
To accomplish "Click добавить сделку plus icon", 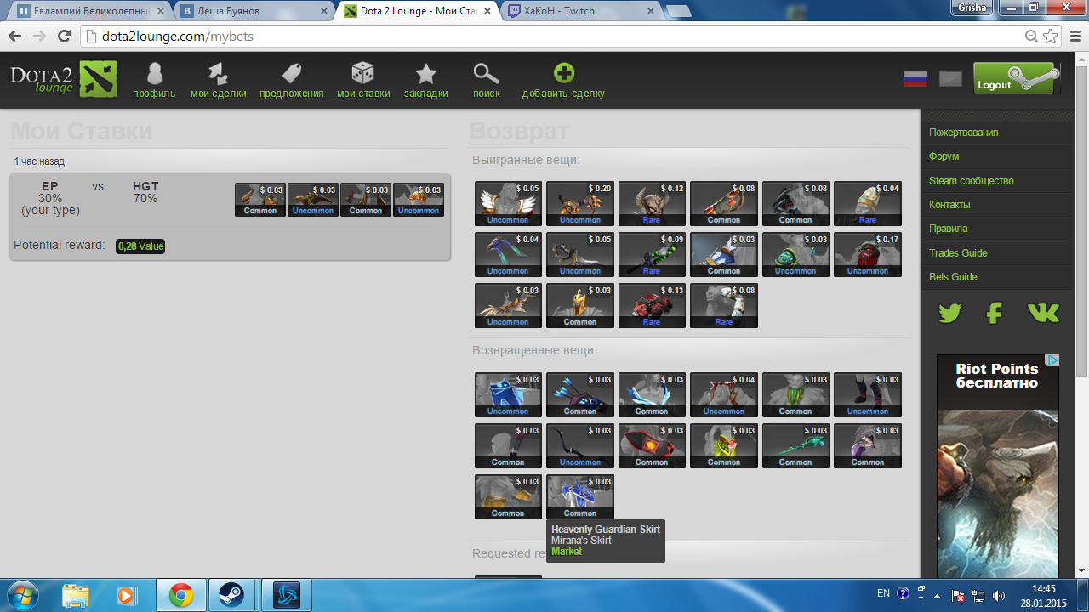I will pos(563,74).
